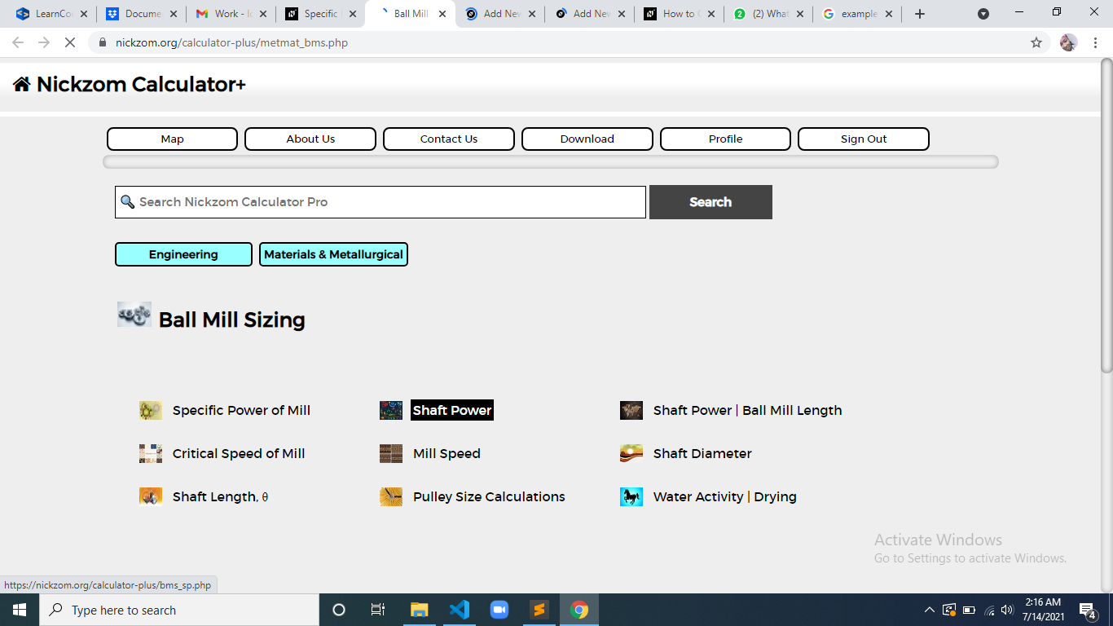
Task: Click the About Us button
Action: coord(310,139)
